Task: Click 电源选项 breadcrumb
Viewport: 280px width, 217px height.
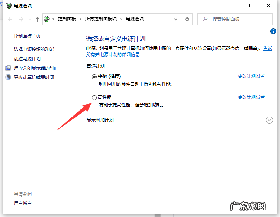Action: [135, 19]
